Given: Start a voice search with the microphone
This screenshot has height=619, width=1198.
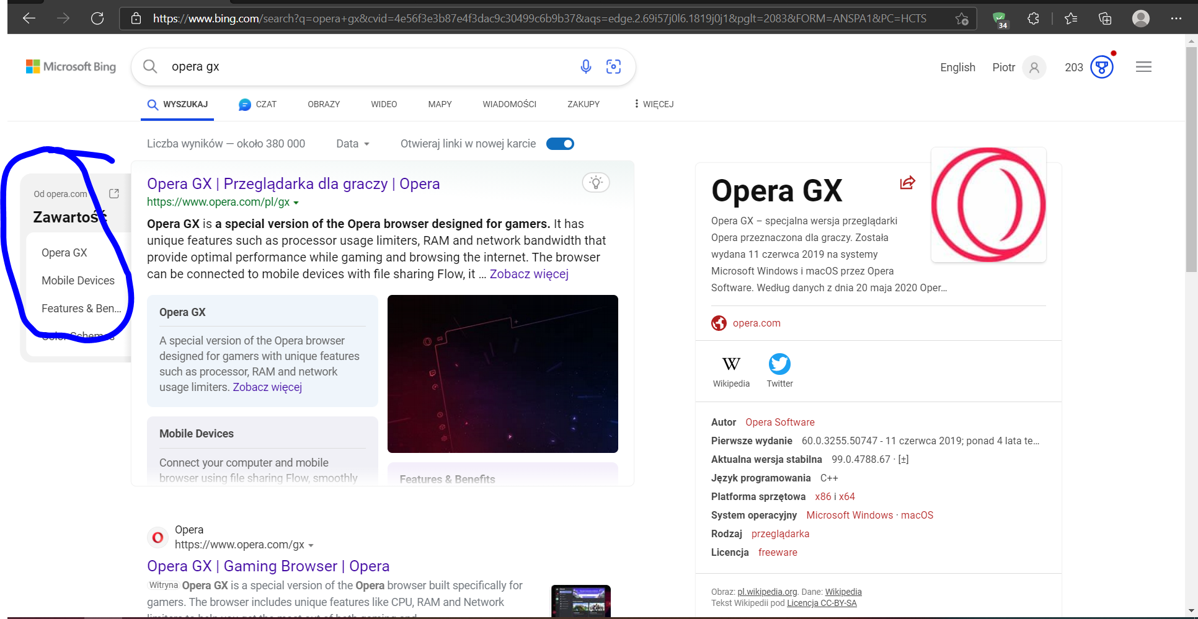Looking at the screenshot, I should coord(585,66).
